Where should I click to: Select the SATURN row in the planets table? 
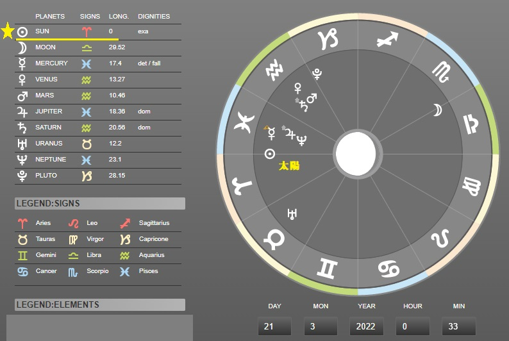click(98, 128)
